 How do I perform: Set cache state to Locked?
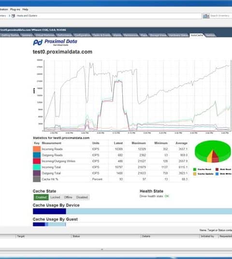55,197
